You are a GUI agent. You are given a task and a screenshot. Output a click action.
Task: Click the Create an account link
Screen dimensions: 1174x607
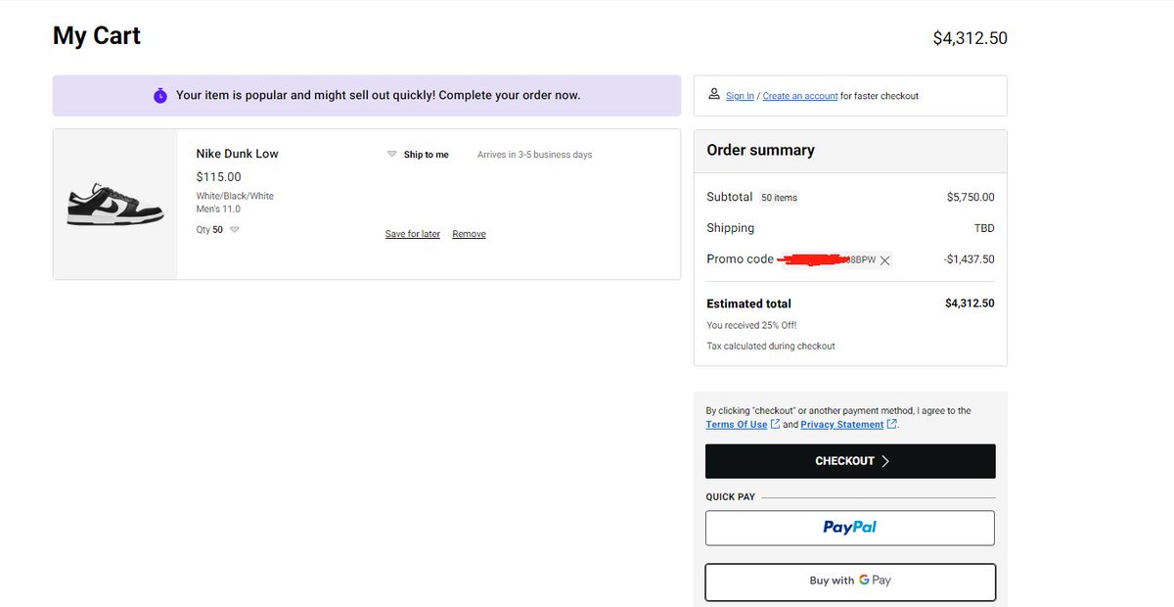(800, 96)
